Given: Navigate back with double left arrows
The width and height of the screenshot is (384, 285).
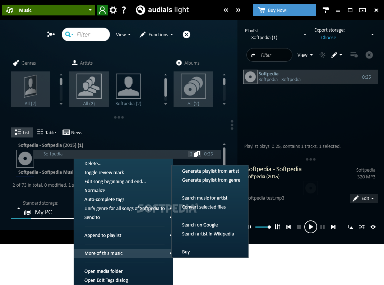Looking at the screenshot, I should (x=226, y=10).
